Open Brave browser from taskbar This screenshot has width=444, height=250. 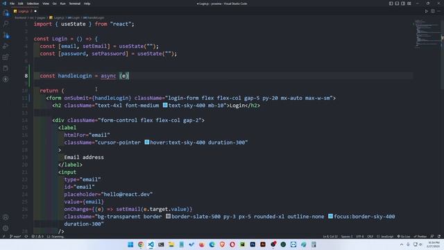[222, 244]
